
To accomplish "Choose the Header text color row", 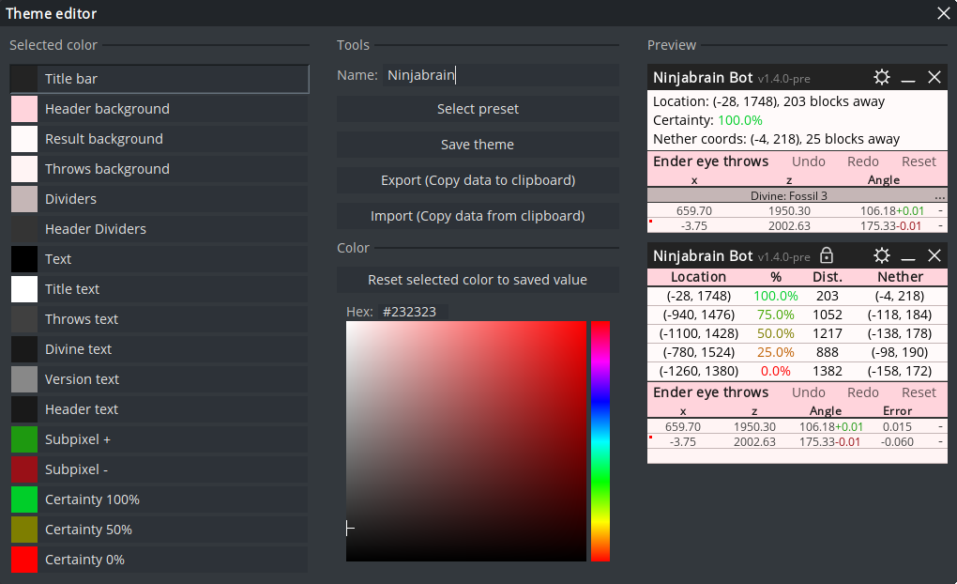I will tap(159, 409).
